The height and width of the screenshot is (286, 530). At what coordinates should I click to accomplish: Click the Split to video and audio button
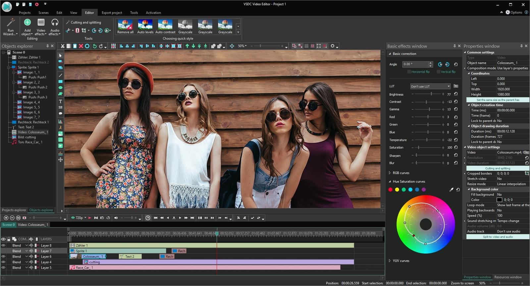coord(498,237)
